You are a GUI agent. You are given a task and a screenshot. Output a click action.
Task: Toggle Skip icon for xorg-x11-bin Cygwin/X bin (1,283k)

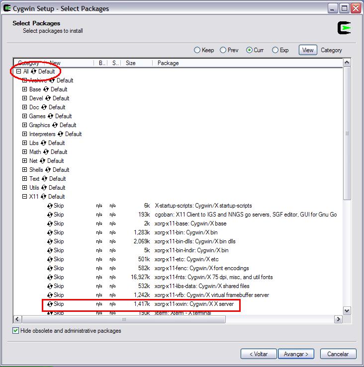(50, 232)
